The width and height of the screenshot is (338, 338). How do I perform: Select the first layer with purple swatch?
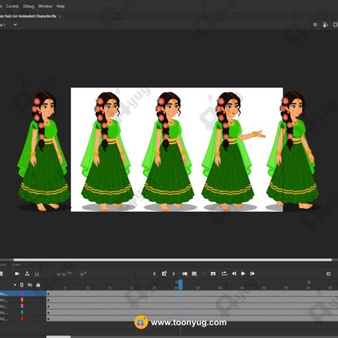23,293
